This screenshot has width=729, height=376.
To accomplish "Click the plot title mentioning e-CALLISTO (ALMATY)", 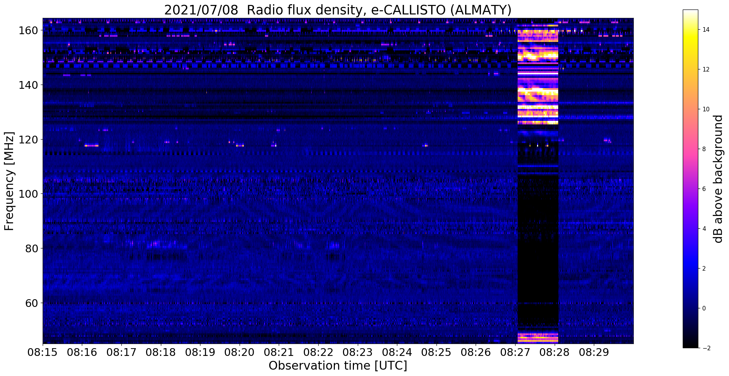I will click(338, 10).
